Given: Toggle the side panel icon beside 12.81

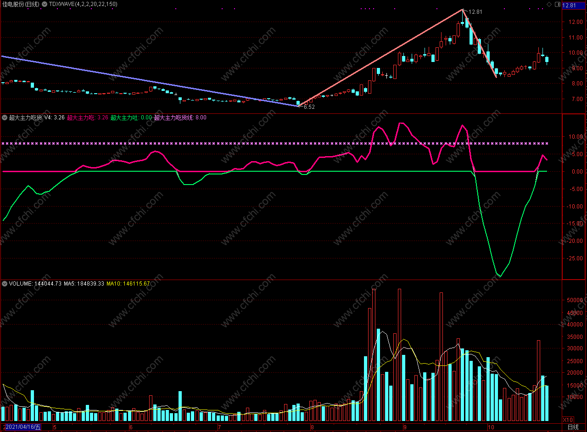Looking at the screenshot, I should coord(557,5).
